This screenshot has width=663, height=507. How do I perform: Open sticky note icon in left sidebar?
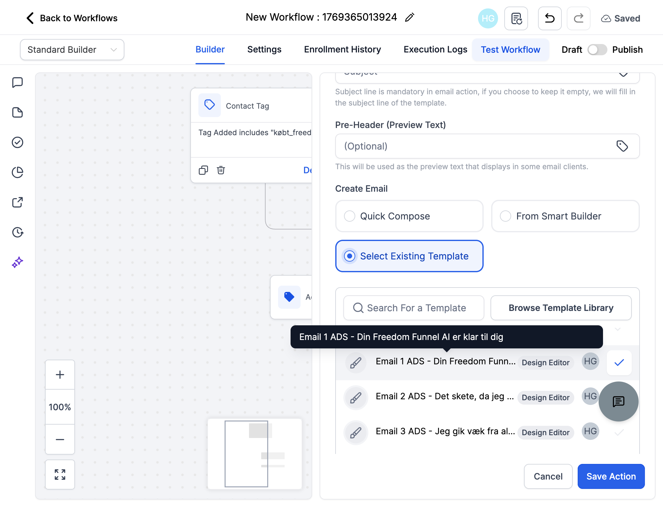click(17, 112)
